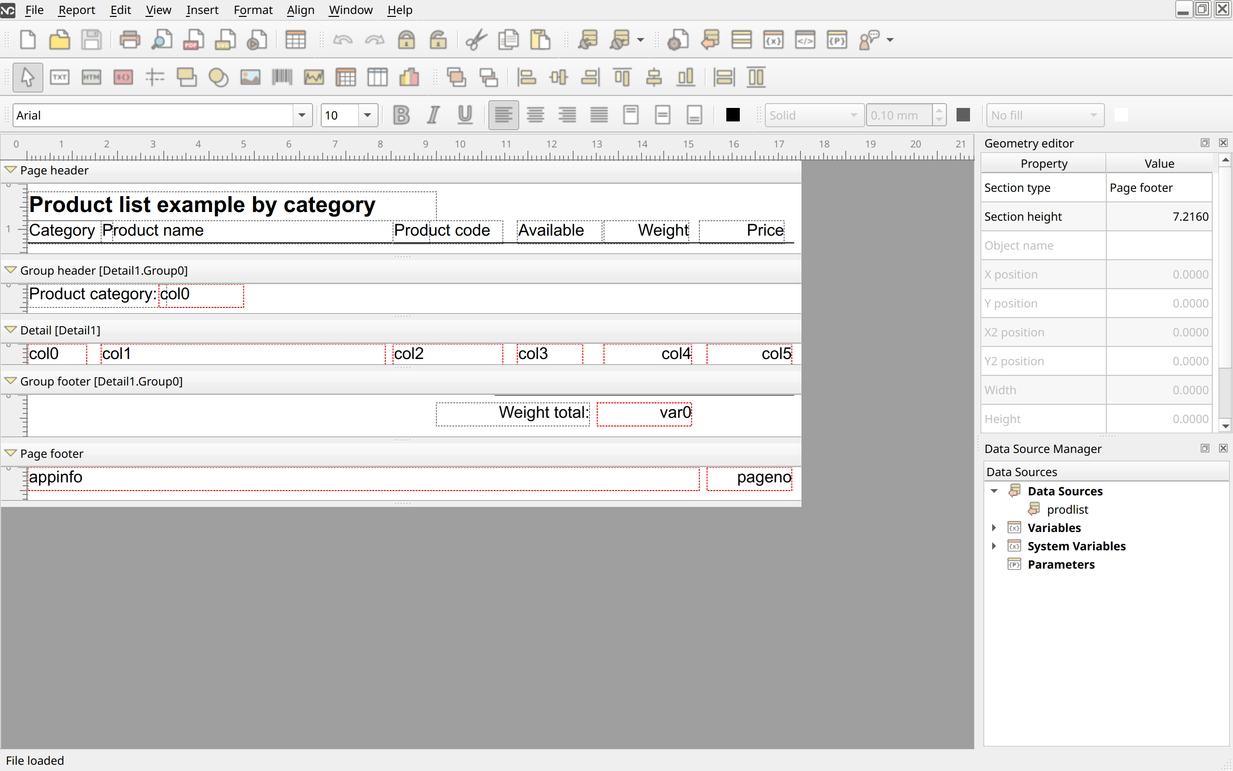1233x771 pixels.
Task: Open the font size dropdown
Action: tap(367, 115)
